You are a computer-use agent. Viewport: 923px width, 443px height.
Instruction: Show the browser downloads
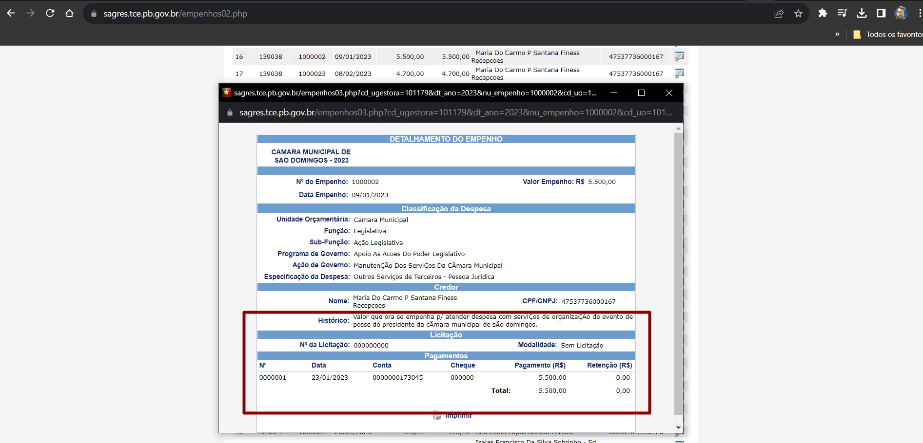(x=862, y=14)
